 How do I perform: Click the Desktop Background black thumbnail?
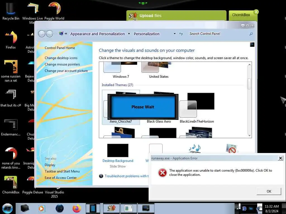coord(118,150)
